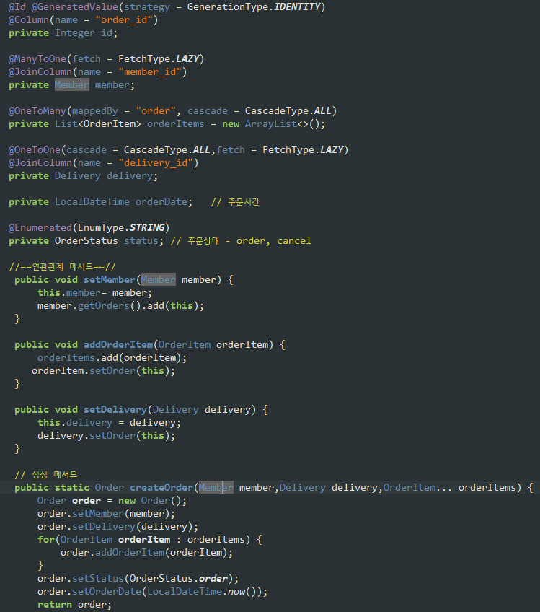Click 'orderItem.setOrder(this);' statement
540x612 pixels.
point(103,371)
